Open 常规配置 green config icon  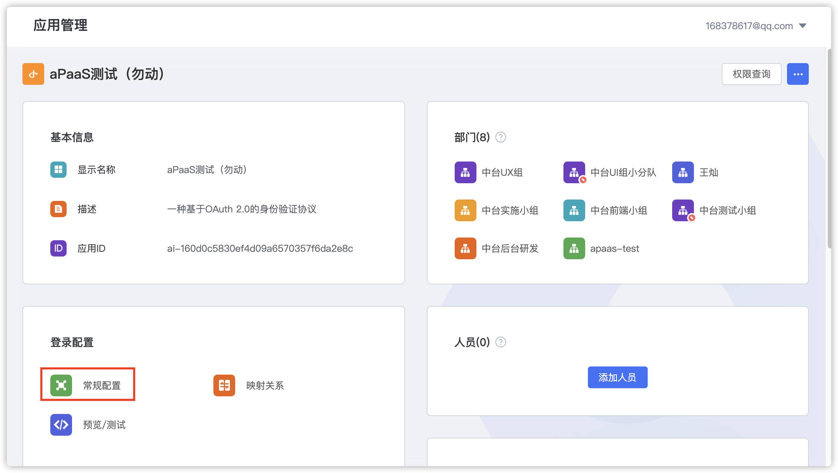tap(61, 385)
